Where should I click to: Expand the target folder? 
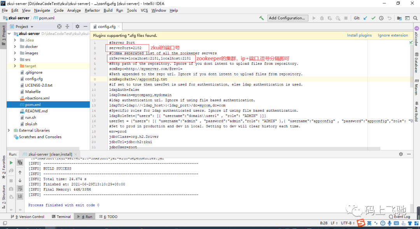point(15,66)
